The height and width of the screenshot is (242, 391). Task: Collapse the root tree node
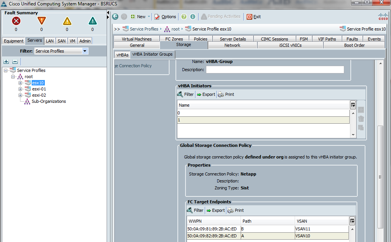tap(13, 77)
